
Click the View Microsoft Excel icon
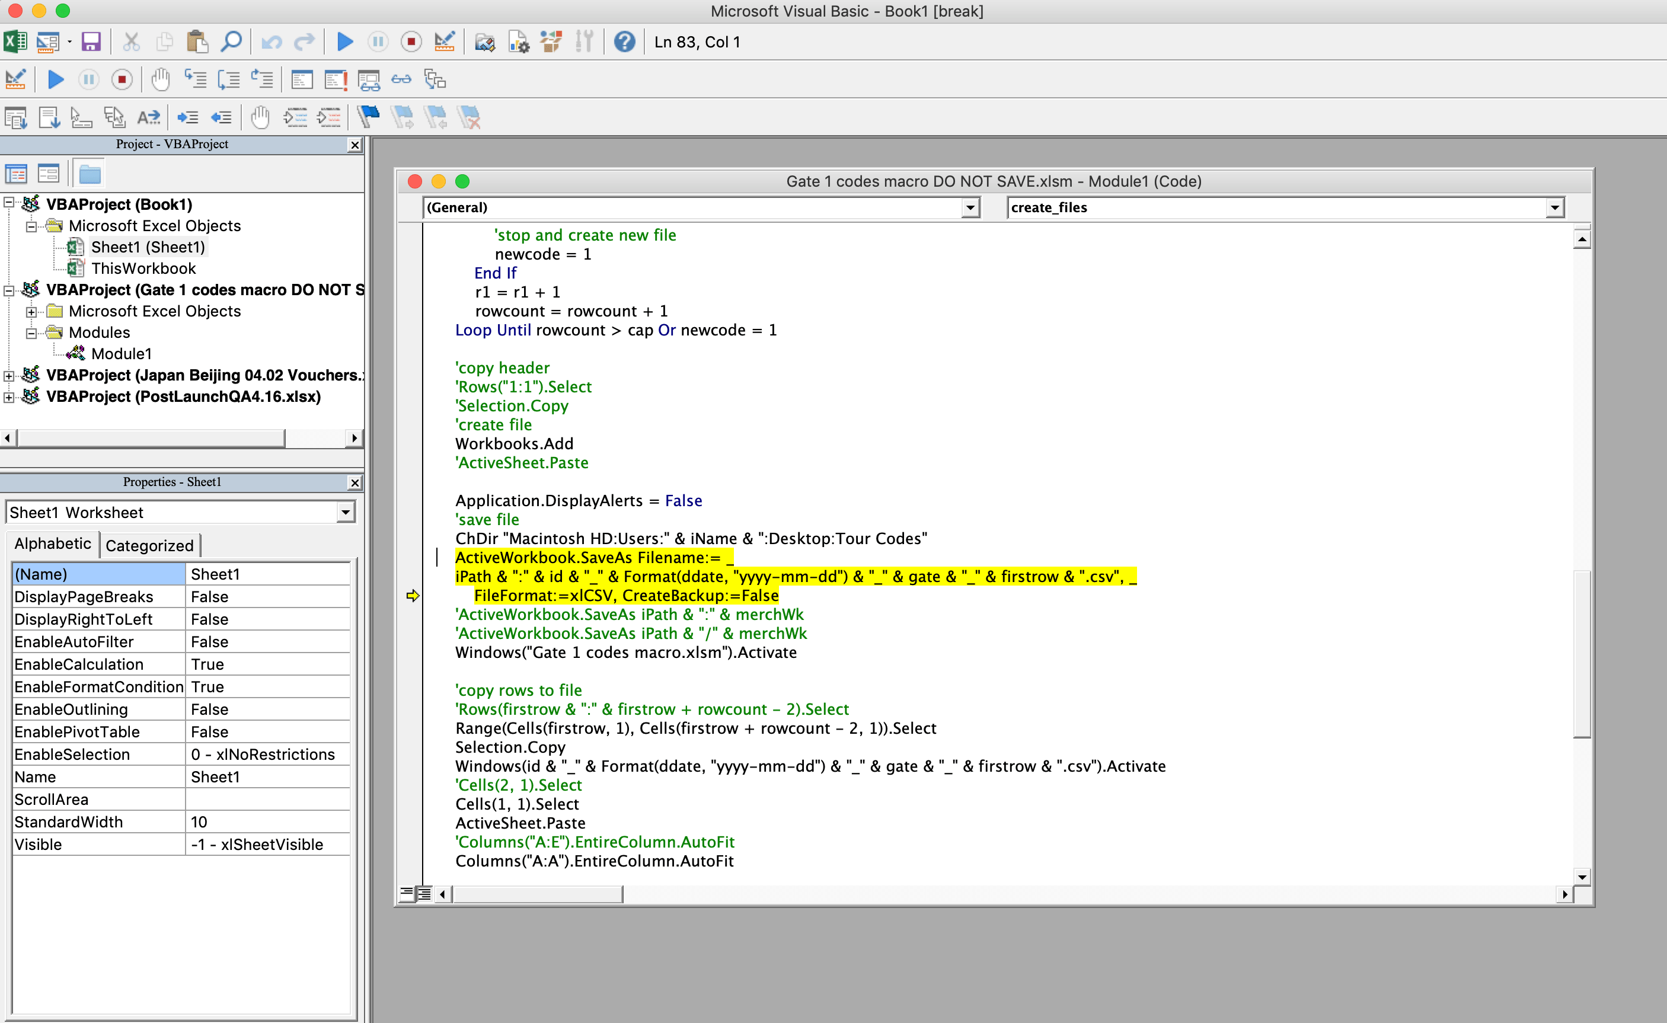(x=15, y=42)
